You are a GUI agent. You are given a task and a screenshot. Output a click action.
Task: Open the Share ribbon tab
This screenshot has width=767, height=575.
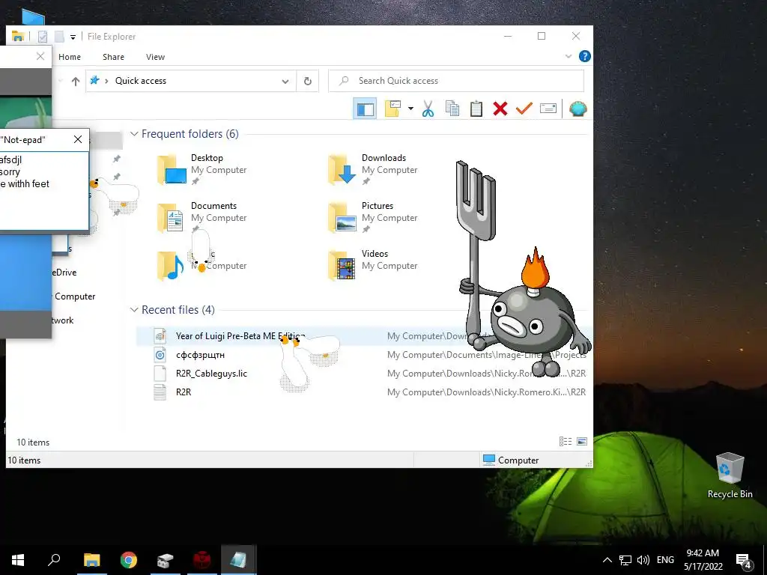point(113,57)
